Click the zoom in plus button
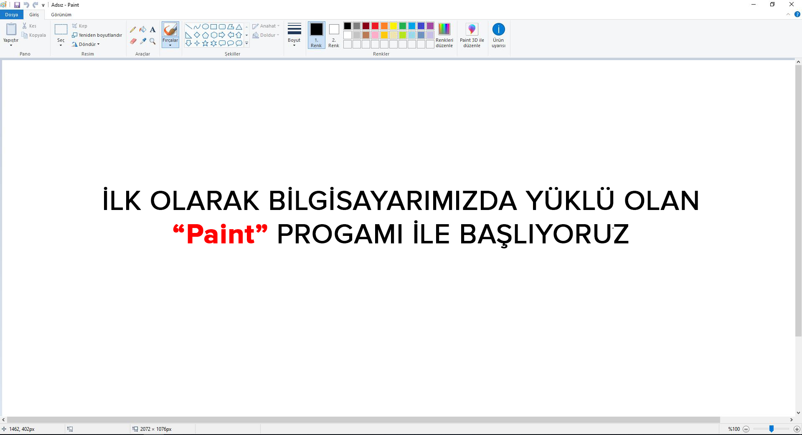 (x=797, y=429)
